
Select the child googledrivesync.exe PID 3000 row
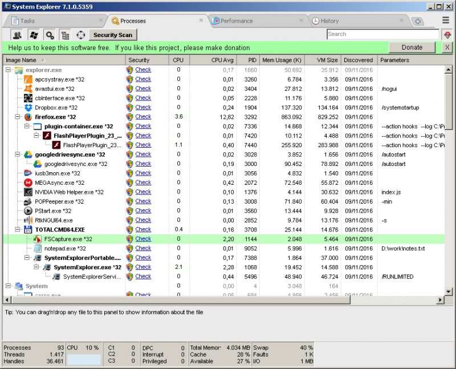[223, 164]
